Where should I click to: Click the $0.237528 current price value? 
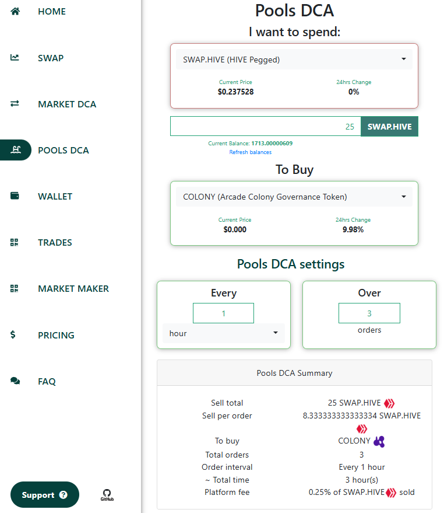click(x=235, y=92)
